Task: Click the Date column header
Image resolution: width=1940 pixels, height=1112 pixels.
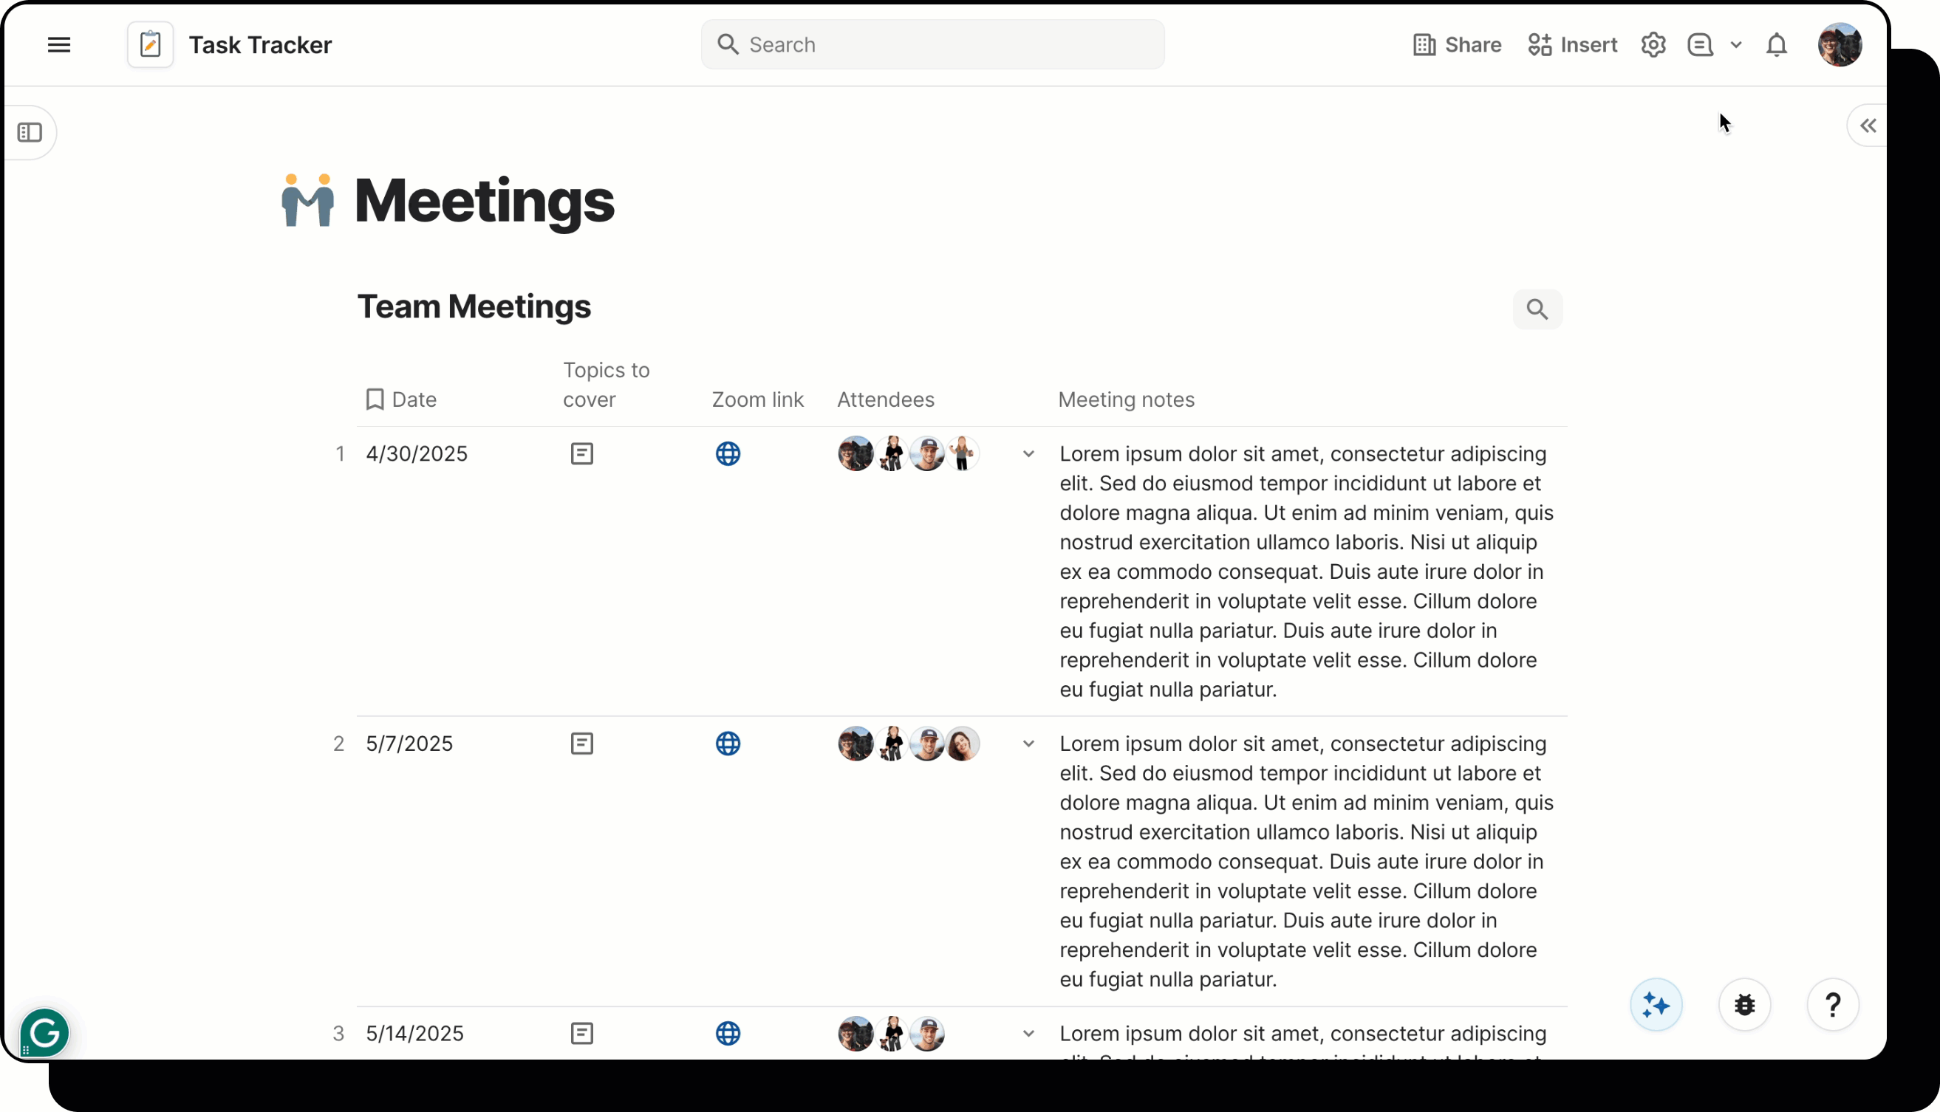Action: (x=414, y=399)
